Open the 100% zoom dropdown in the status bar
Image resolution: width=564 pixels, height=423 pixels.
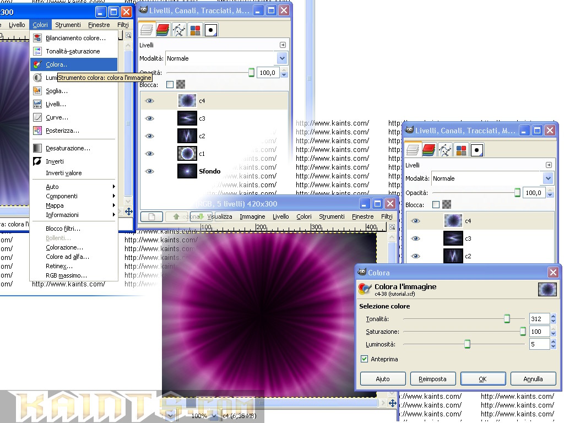tap(214, 416)
